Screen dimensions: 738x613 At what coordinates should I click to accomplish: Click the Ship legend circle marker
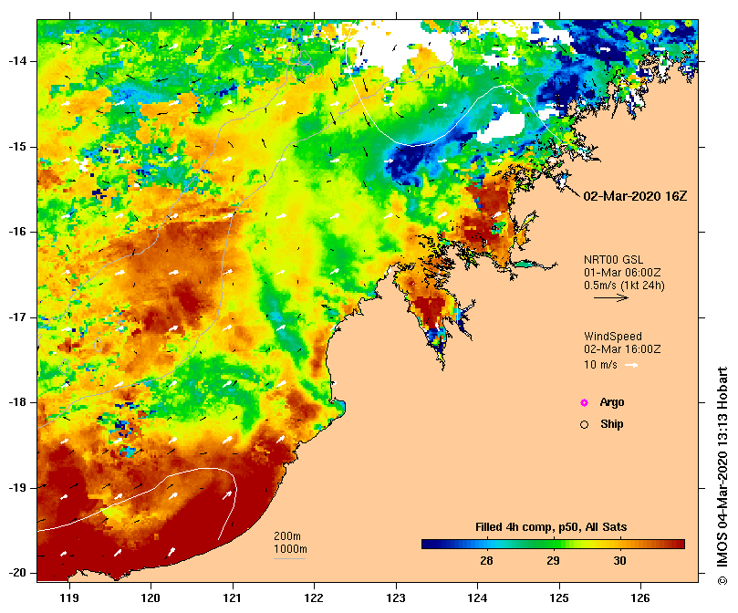click(584, 425)
